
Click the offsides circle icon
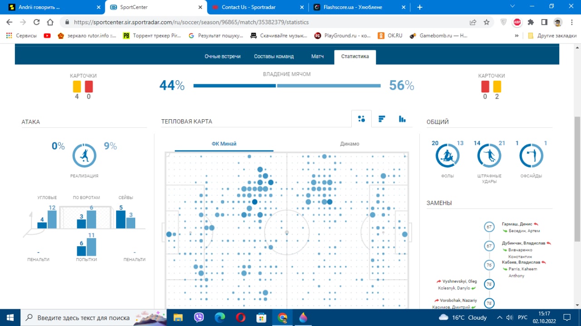[532, 156]
